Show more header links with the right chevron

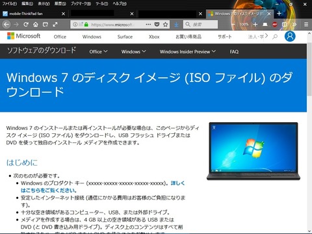[x=266, y=36]
